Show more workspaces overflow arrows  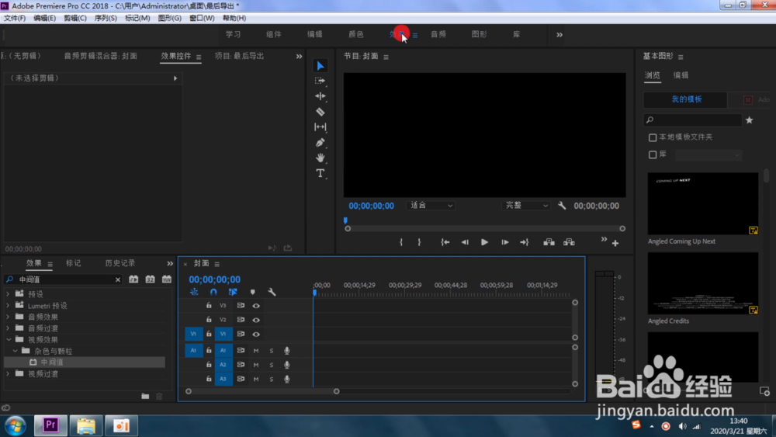559,35
